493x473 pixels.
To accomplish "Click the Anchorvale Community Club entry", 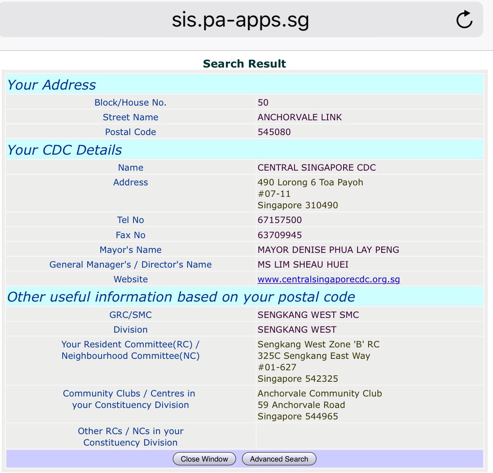I will point(319,394).
